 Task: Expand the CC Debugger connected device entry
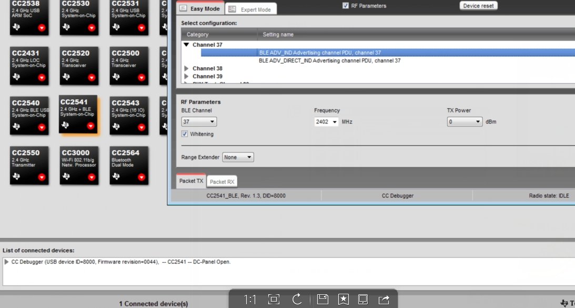point(6,262)
